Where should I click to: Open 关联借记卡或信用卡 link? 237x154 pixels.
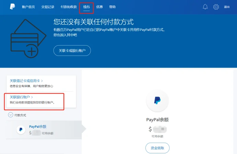pos(26,81)
